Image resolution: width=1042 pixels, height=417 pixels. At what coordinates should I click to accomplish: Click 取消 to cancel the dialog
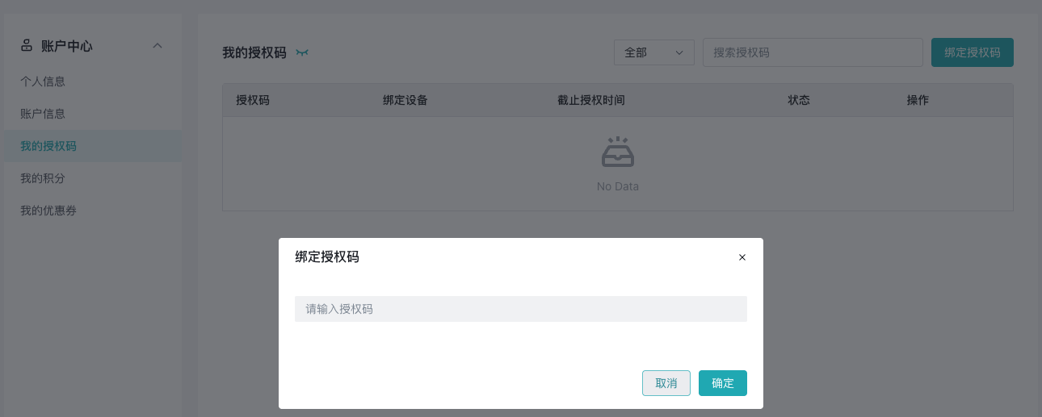pos(666,383)
